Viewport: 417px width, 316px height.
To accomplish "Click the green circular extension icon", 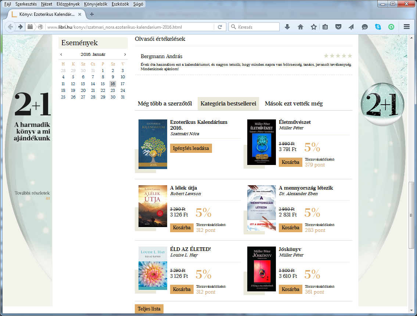I will coord(391,27).
